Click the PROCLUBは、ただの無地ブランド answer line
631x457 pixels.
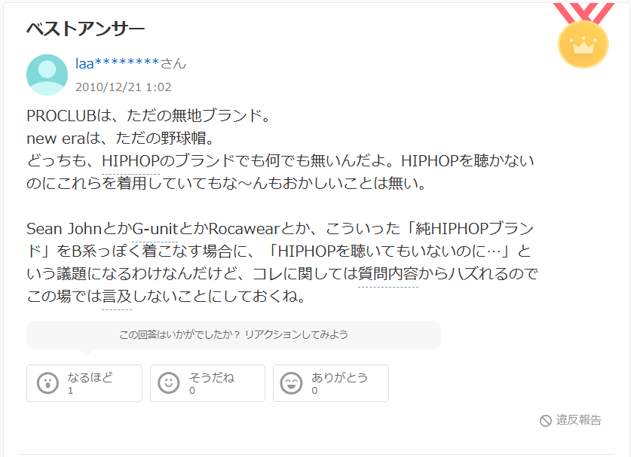pyautogui.click(x=148, y=116)
